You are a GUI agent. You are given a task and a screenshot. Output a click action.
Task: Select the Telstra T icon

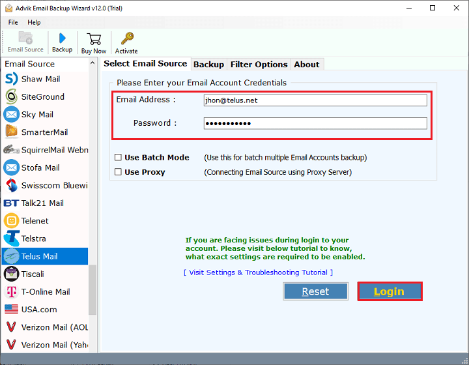click(11, 239)
